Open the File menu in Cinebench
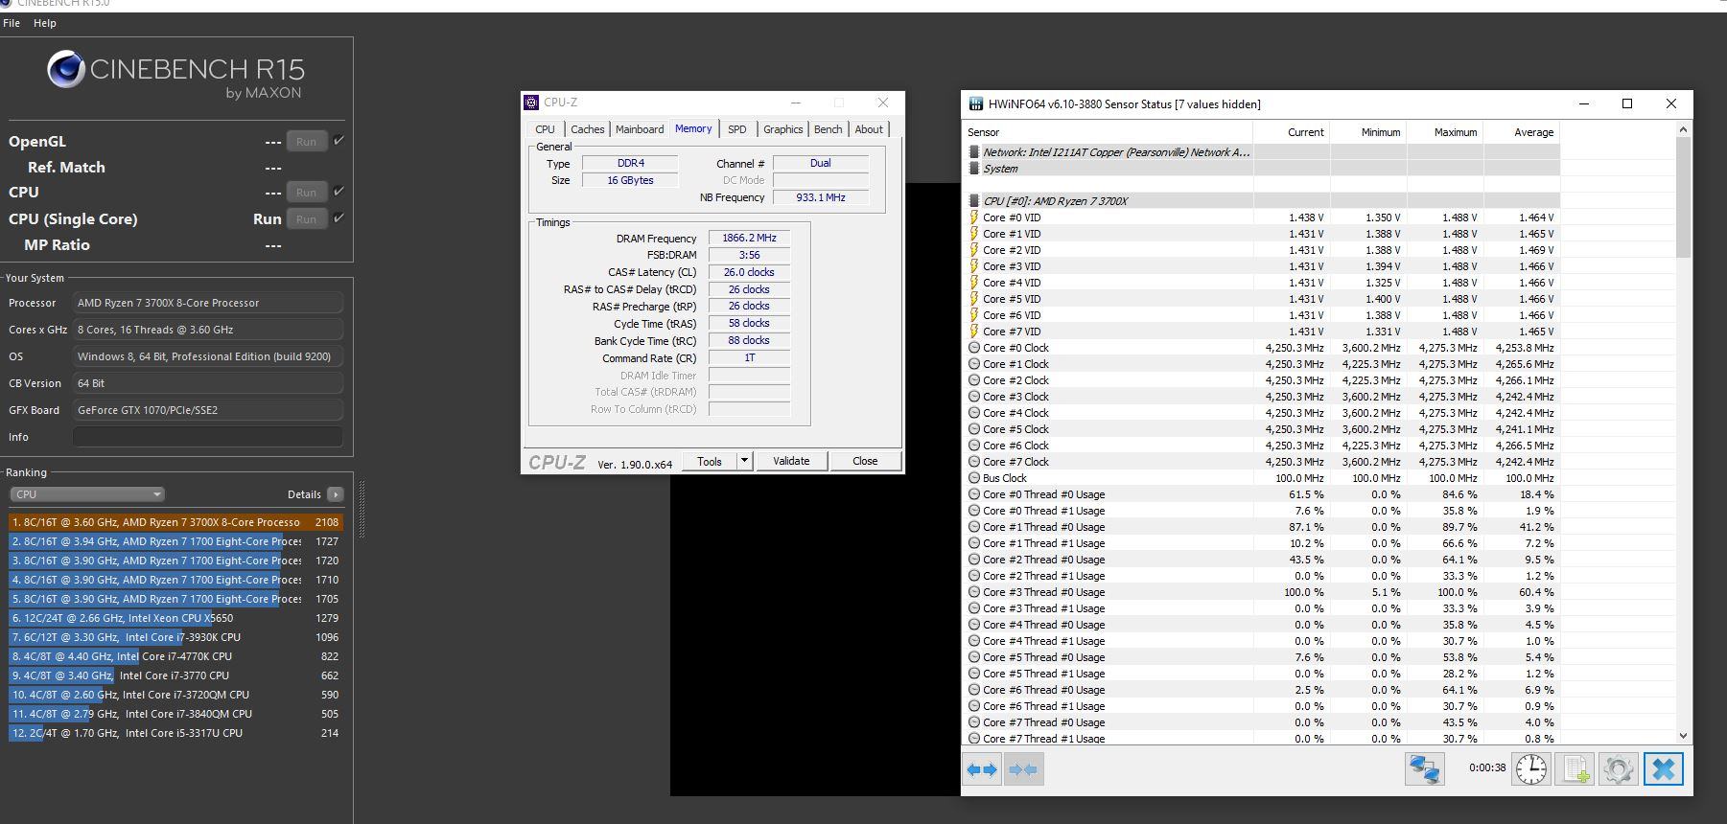1727x824 pixels. pyautogui.click(x=12, y=23)
